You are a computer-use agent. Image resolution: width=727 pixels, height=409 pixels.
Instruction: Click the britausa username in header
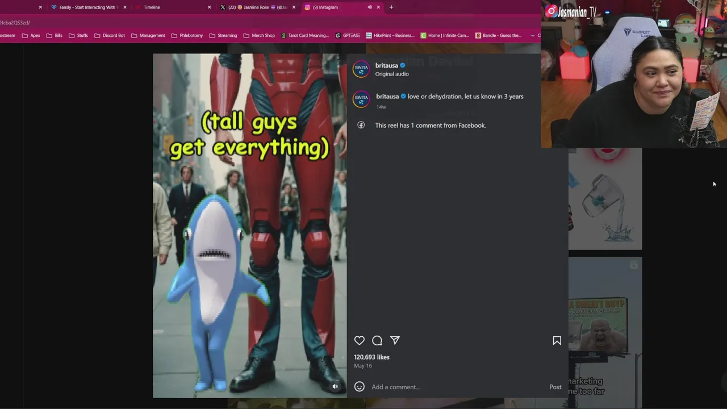387,65
